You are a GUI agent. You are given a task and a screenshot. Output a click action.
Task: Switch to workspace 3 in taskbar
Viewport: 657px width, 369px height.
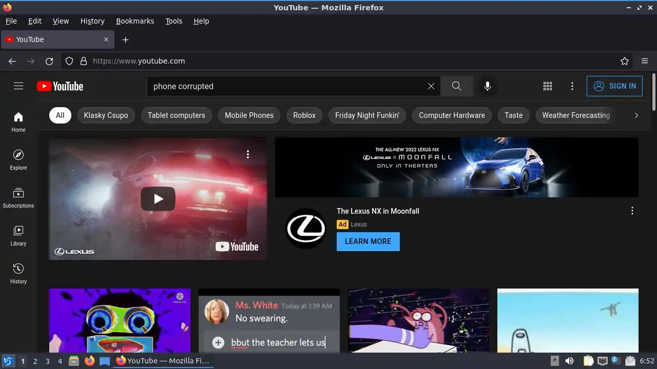click(47, 361)
